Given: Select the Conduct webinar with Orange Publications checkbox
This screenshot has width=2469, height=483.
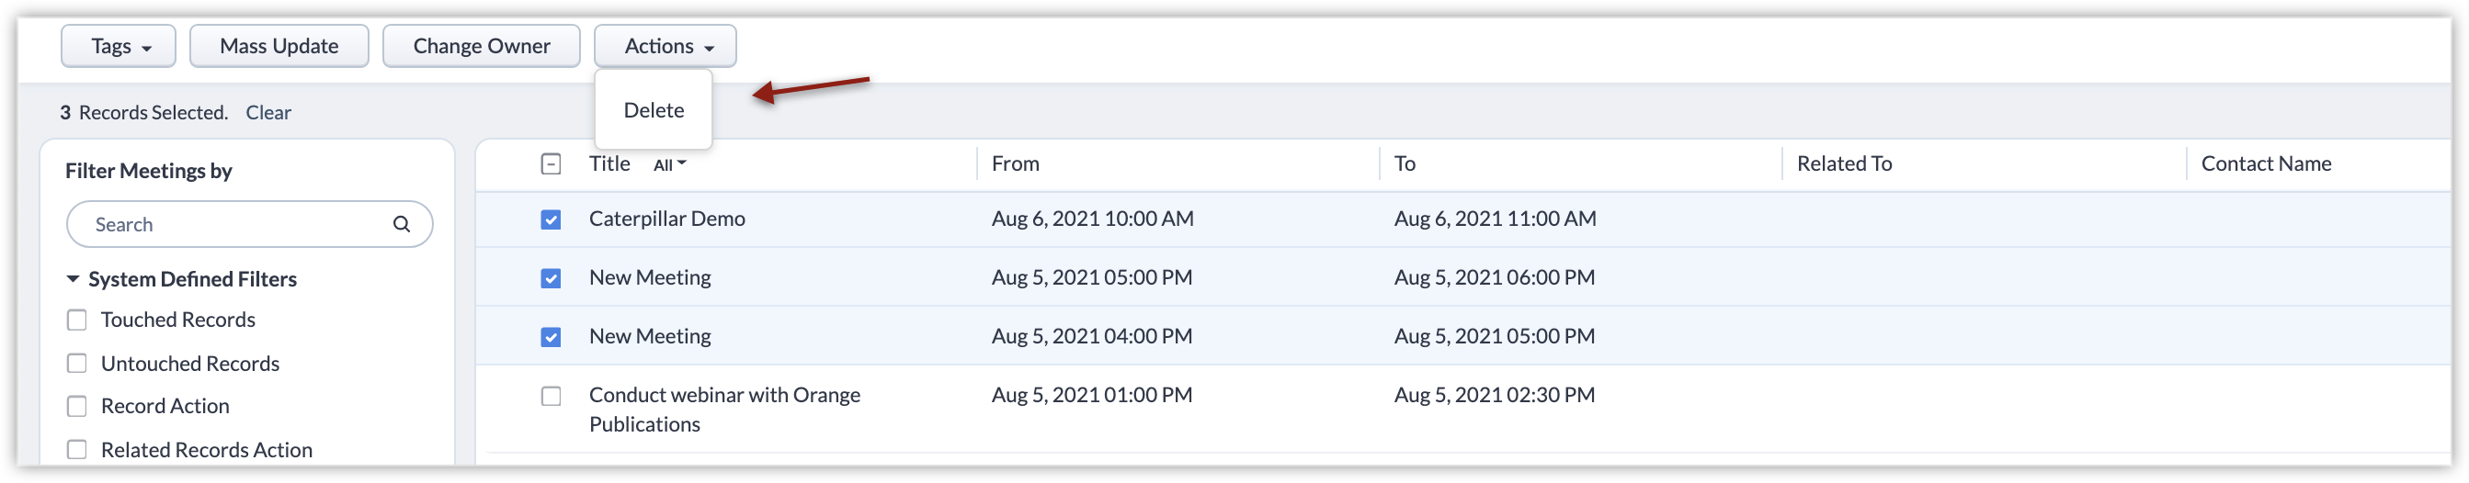Looking at the screenshot, I should (x=552, y=396).
